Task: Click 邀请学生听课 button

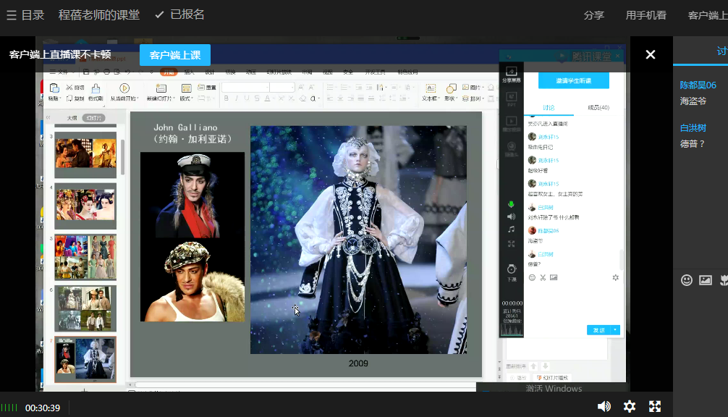Action: click(573, 80)
